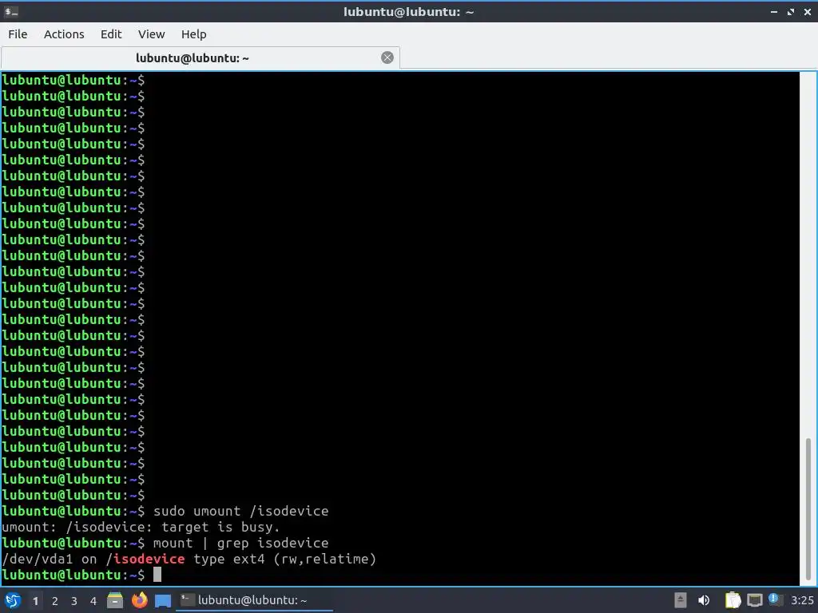Switch to workspace 1
This screenshot has width=818, height=613.
click(x=35, y=601)
